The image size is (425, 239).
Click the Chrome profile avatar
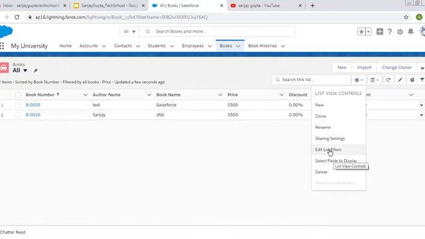[419, 17]
